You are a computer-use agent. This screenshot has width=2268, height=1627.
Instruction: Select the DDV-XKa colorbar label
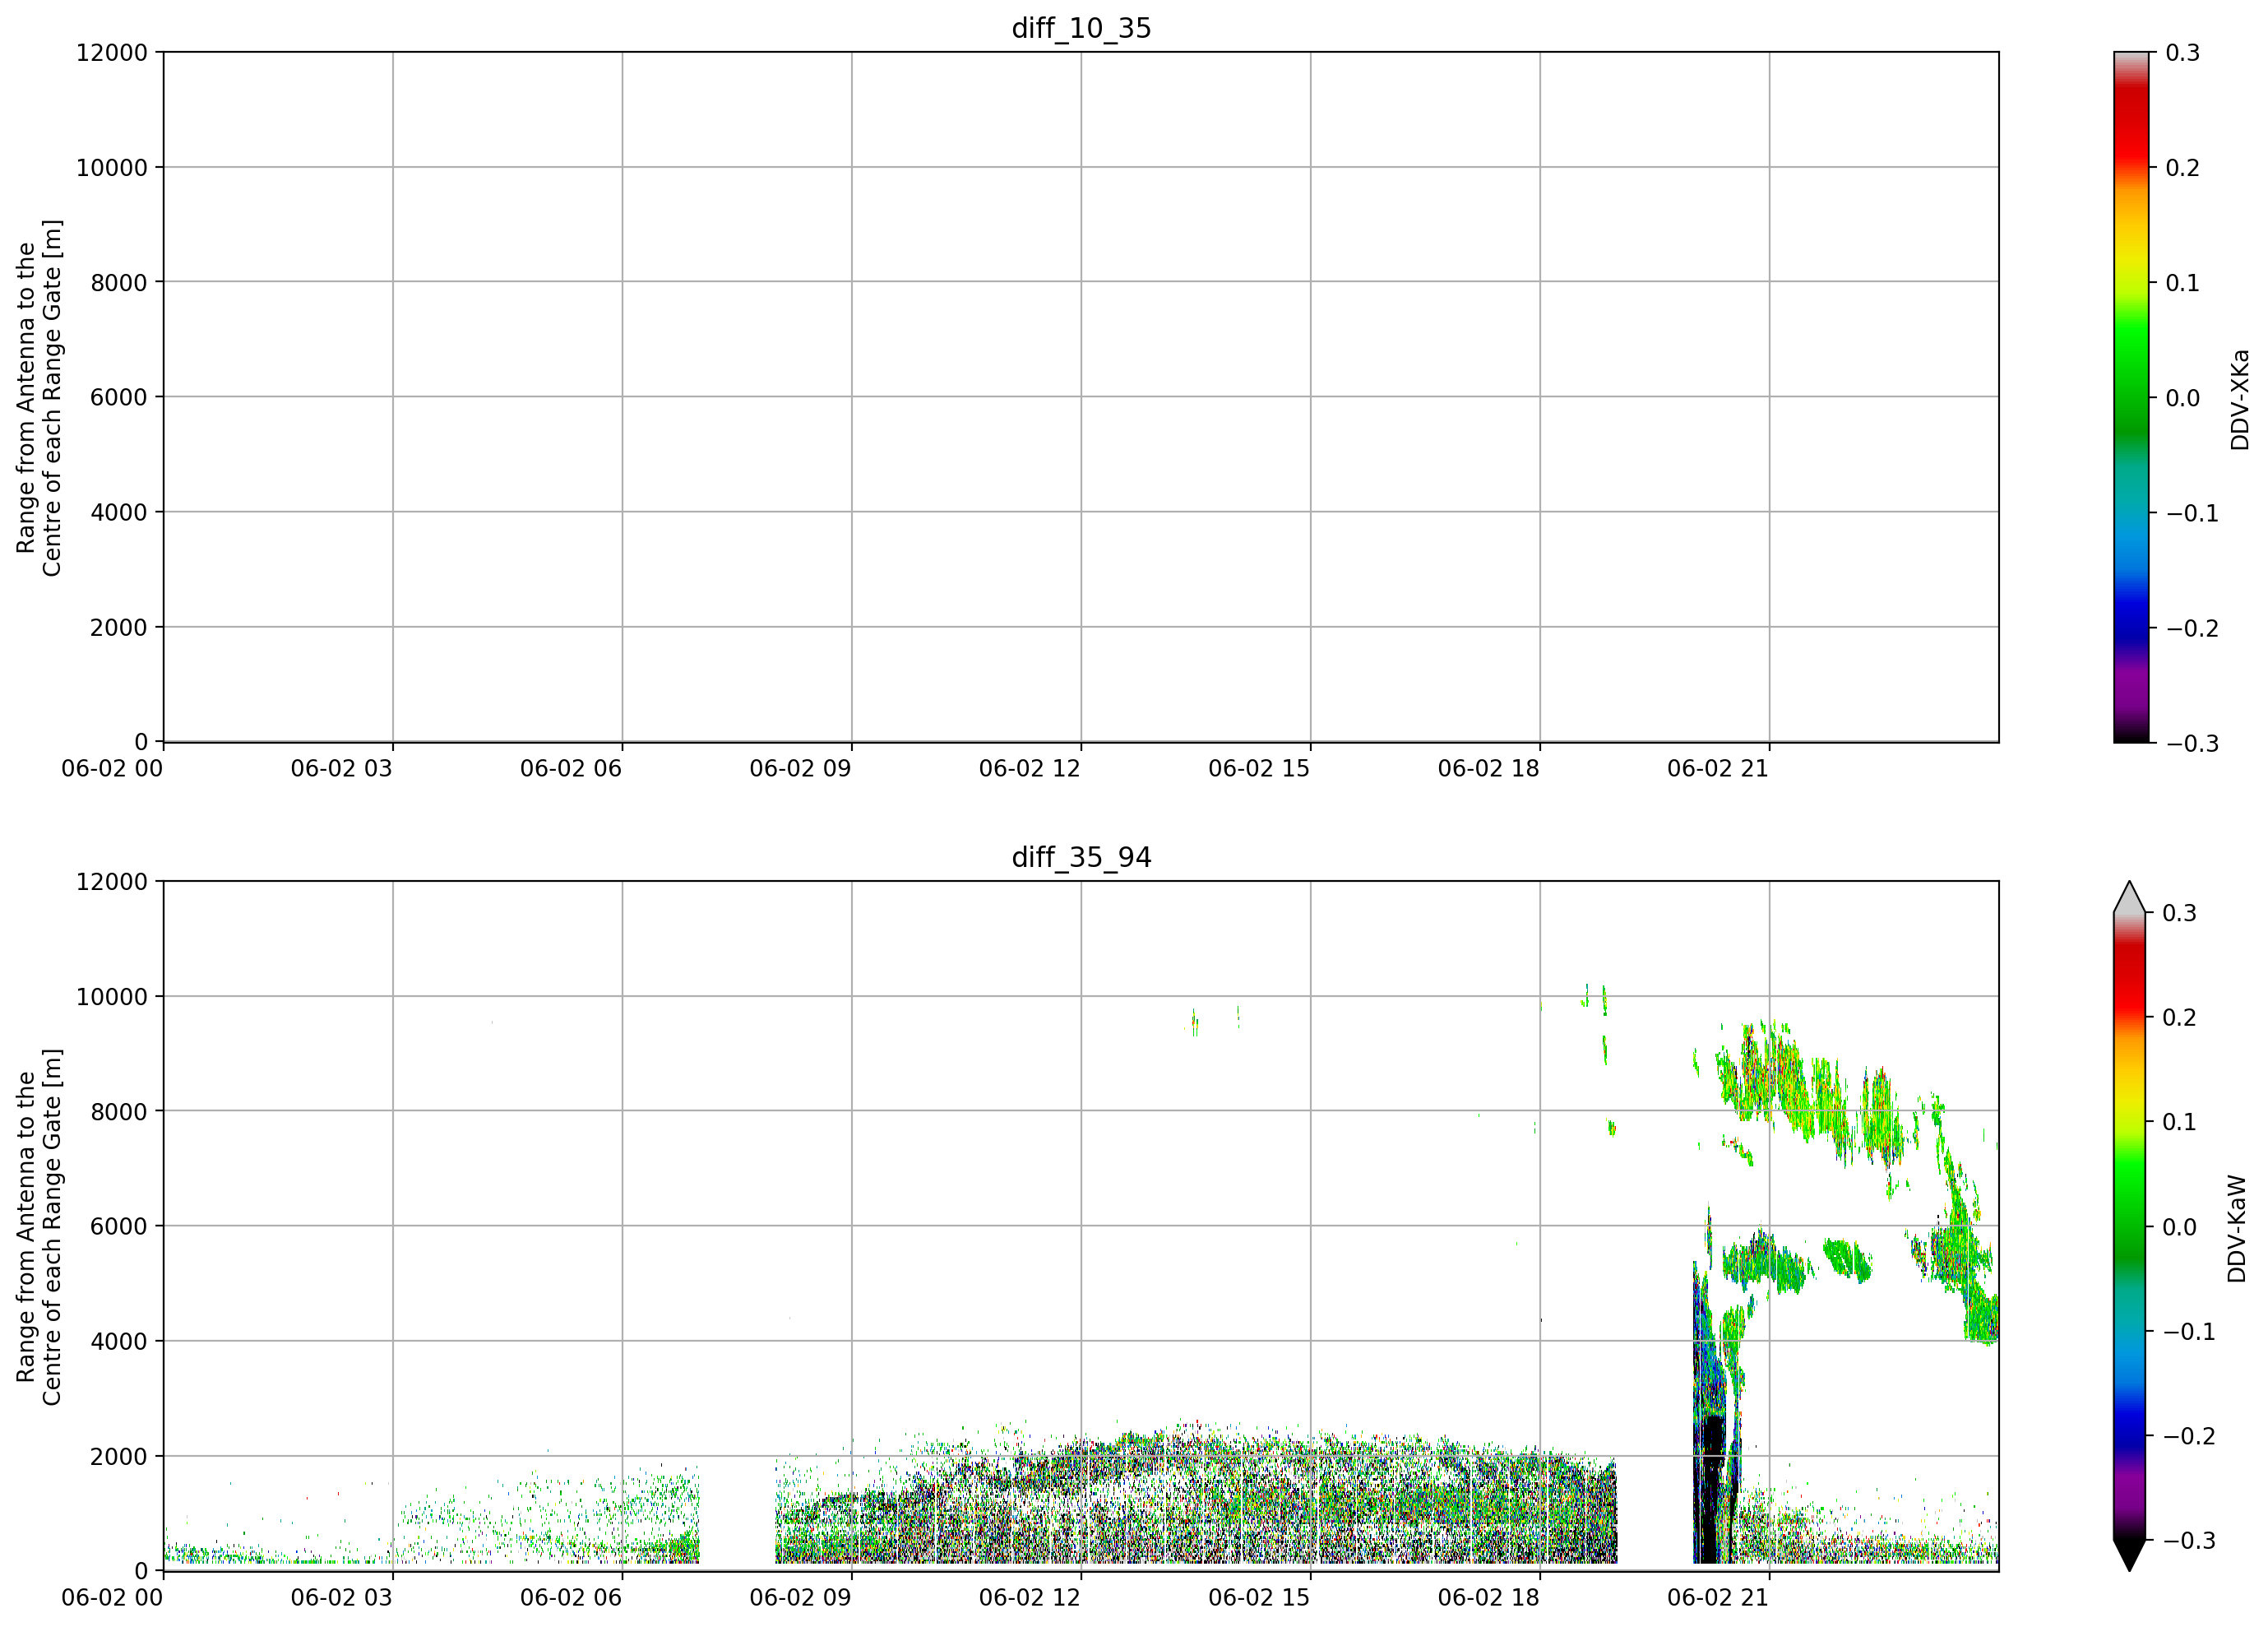[x=2239, y=399]
